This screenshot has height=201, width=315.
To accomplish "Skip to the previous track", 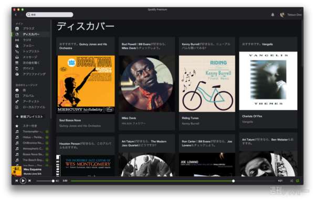I will (16, 181).
